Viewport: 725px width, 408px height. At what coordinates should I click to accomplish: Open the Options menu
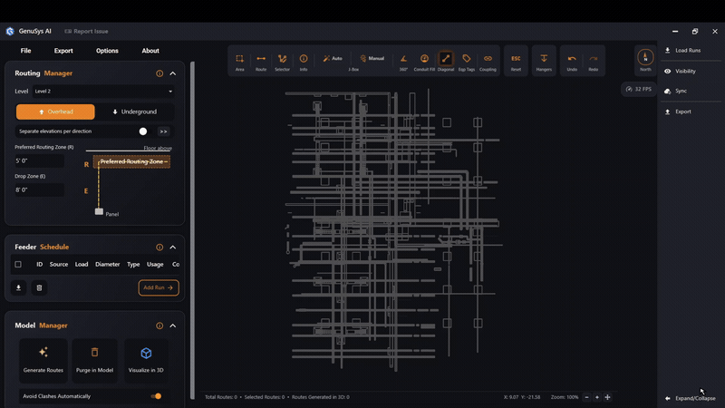point(107,51)
